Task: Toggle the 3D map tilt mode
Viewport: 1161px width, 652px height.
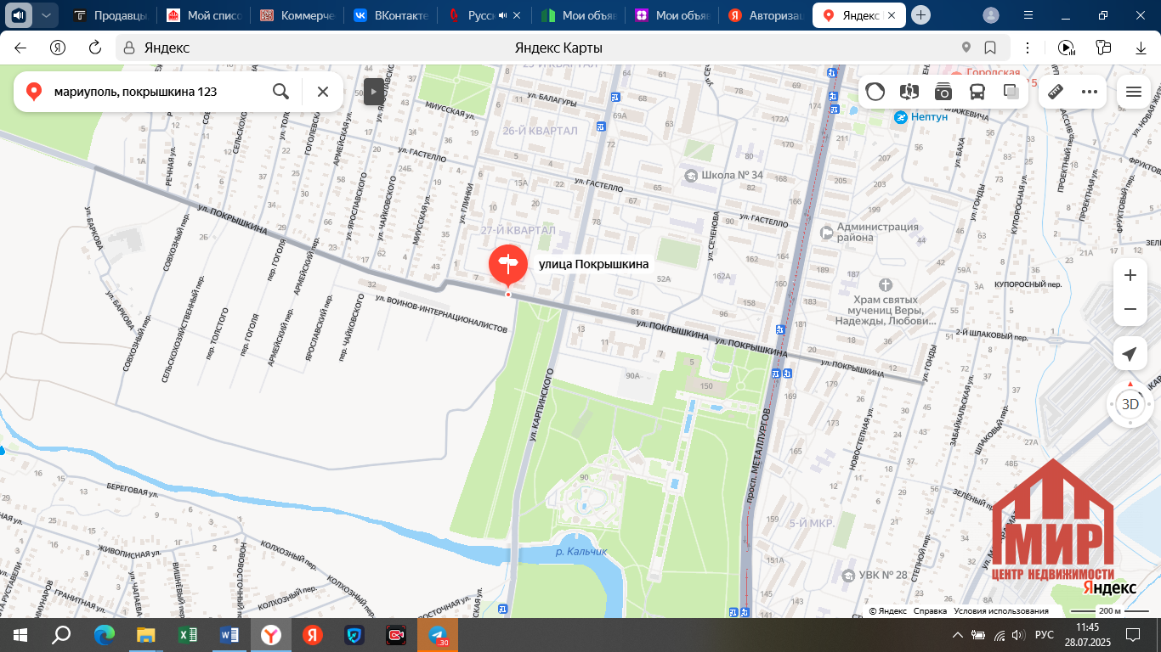Action: (1130, 404)
